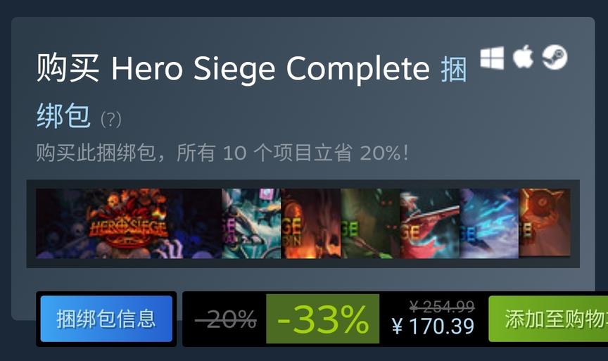Viewport: 608px width, 361px height.
Task: Click 添加至购物车 to add to cart
Action: (x=548, y=319)
